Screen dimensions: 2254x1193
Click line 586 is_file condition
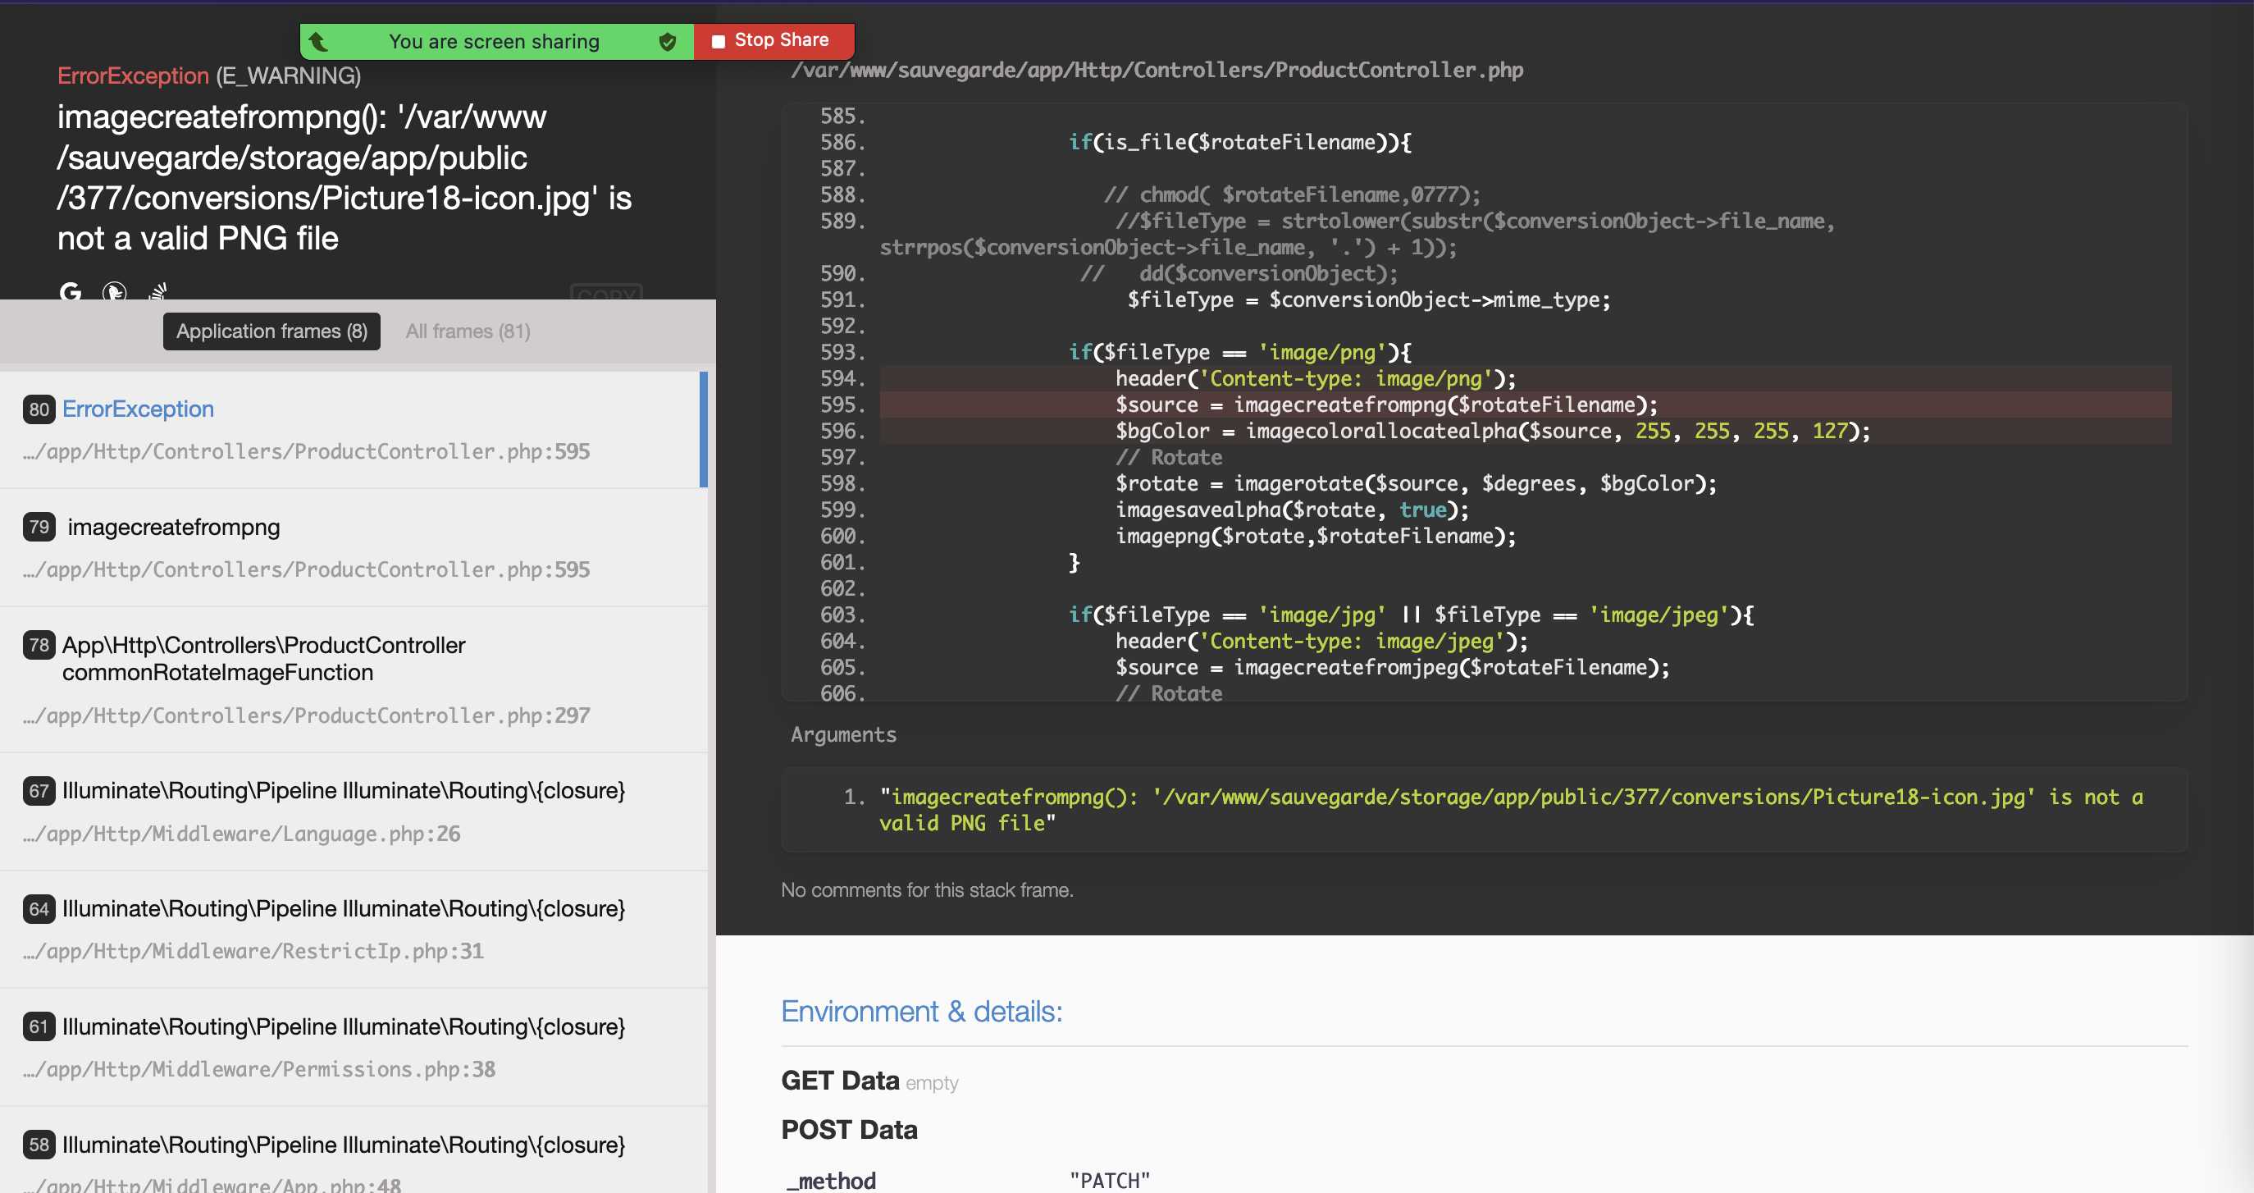[x=1239, y=142]
